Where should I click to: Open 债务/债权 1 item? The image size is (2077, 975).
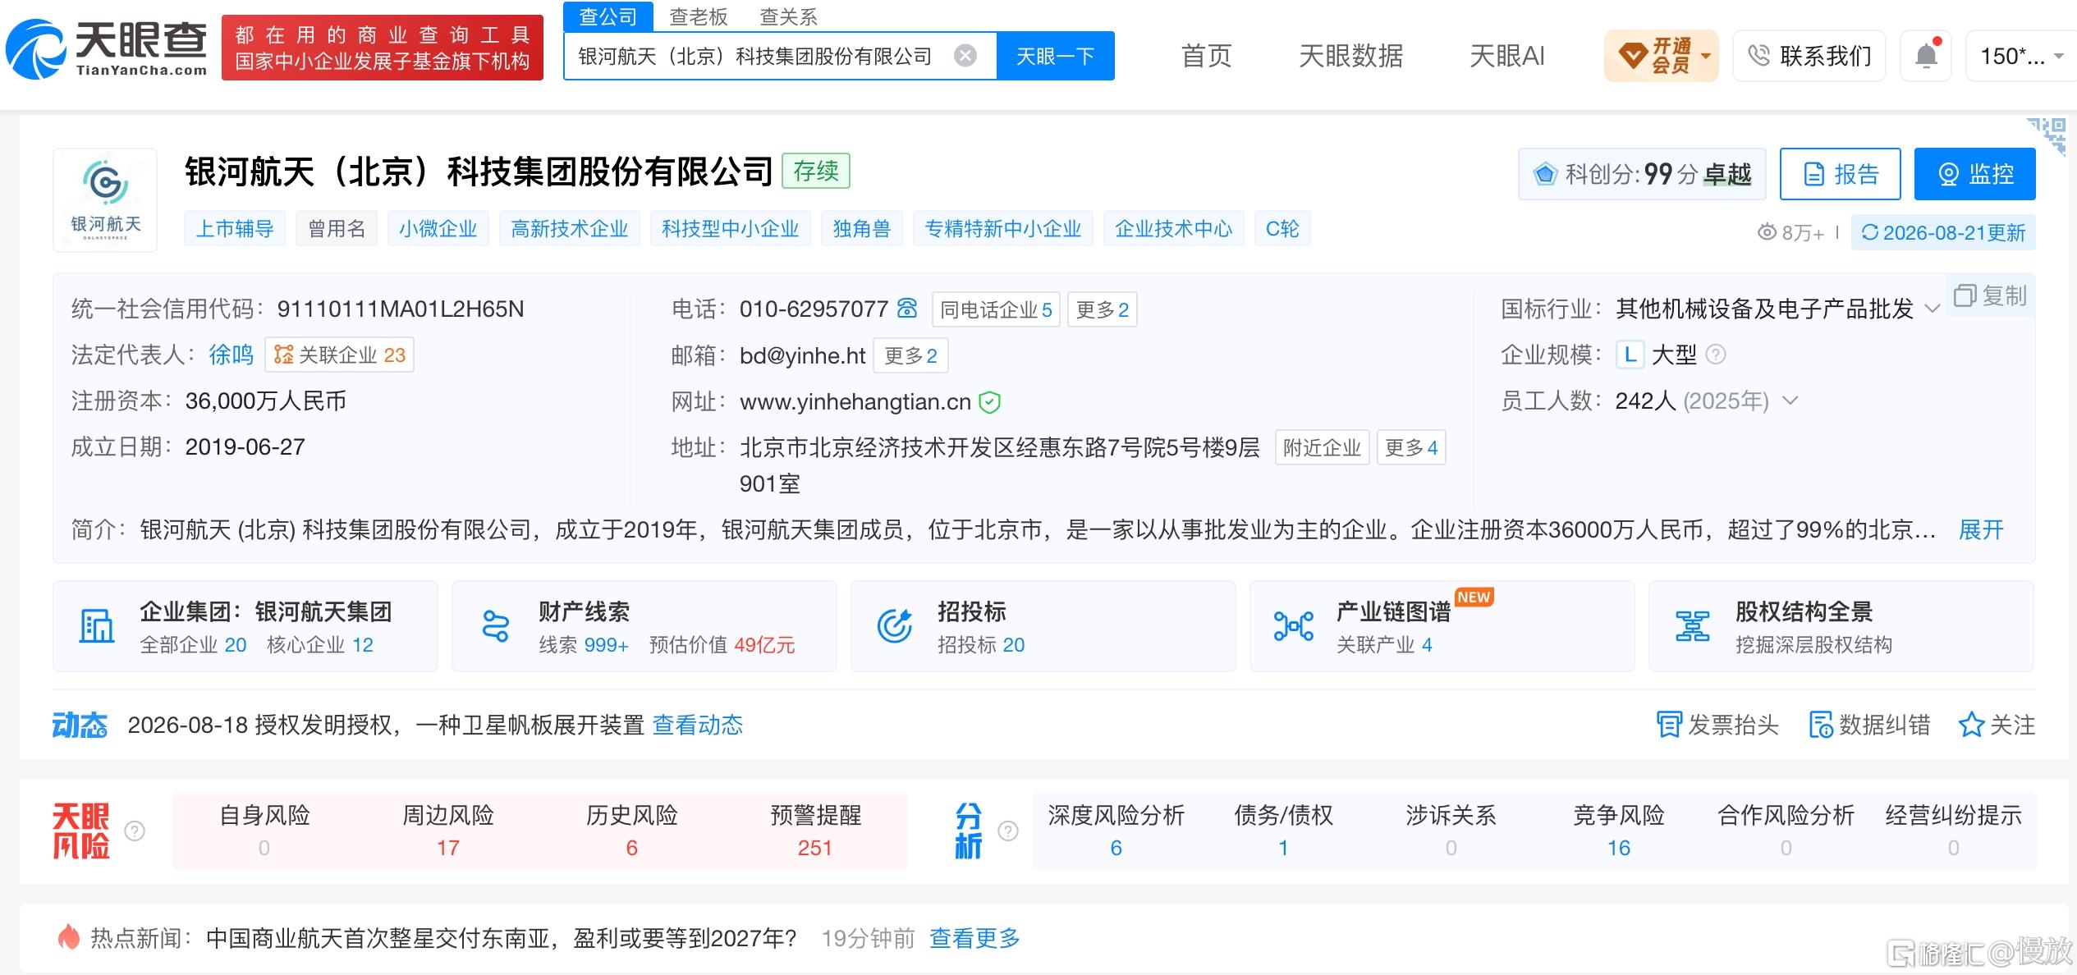(1284, 831)
